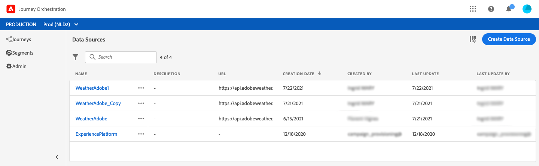The width and height of the screenshot is (539, 166).
Task: Sort by the URL column header
Action: pos(222,74)
